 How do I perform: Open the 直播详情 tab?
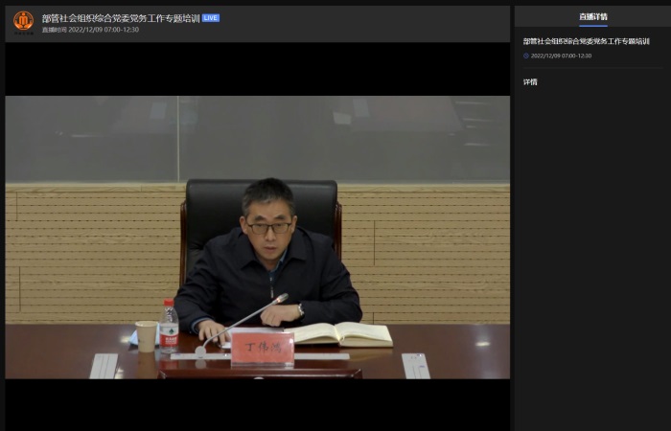[x=593, y=16]
